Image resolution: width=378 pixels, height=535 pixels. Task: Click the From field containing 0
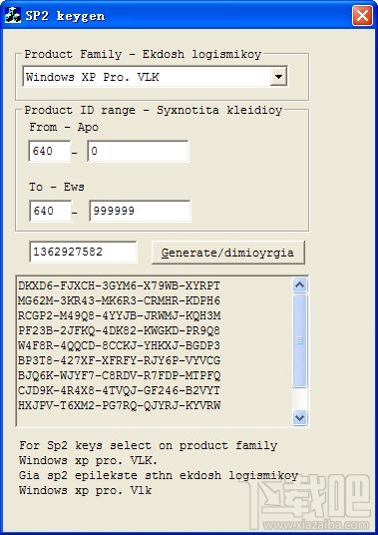coord(138,151)
